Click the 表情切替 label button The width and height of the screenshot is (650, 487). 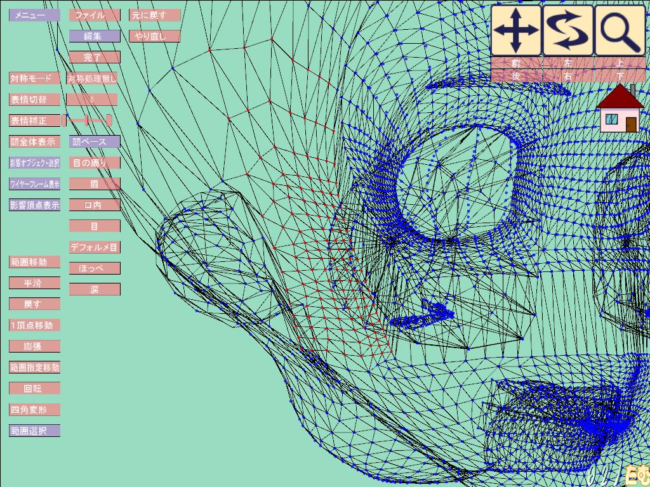click(x=34, y=100)
